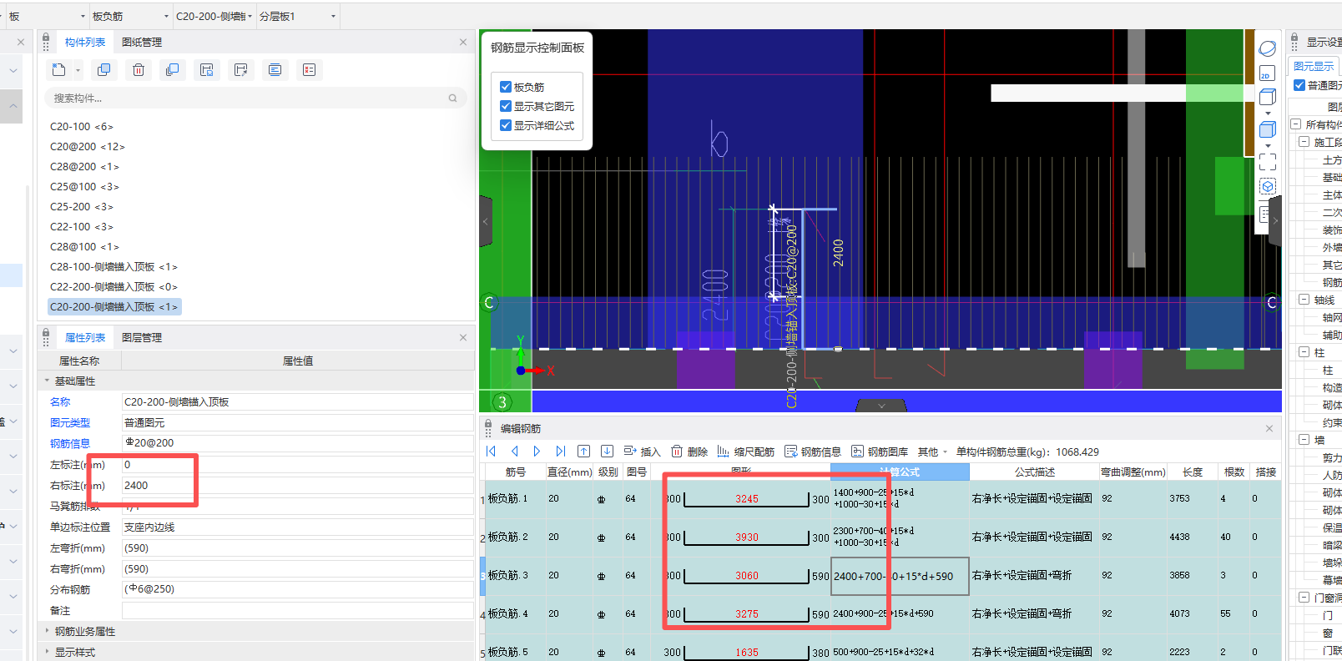This screenshot has height=661, width=1342.
Task: Jump to first rebar record arrow
Action: click(x=492, y=452)
